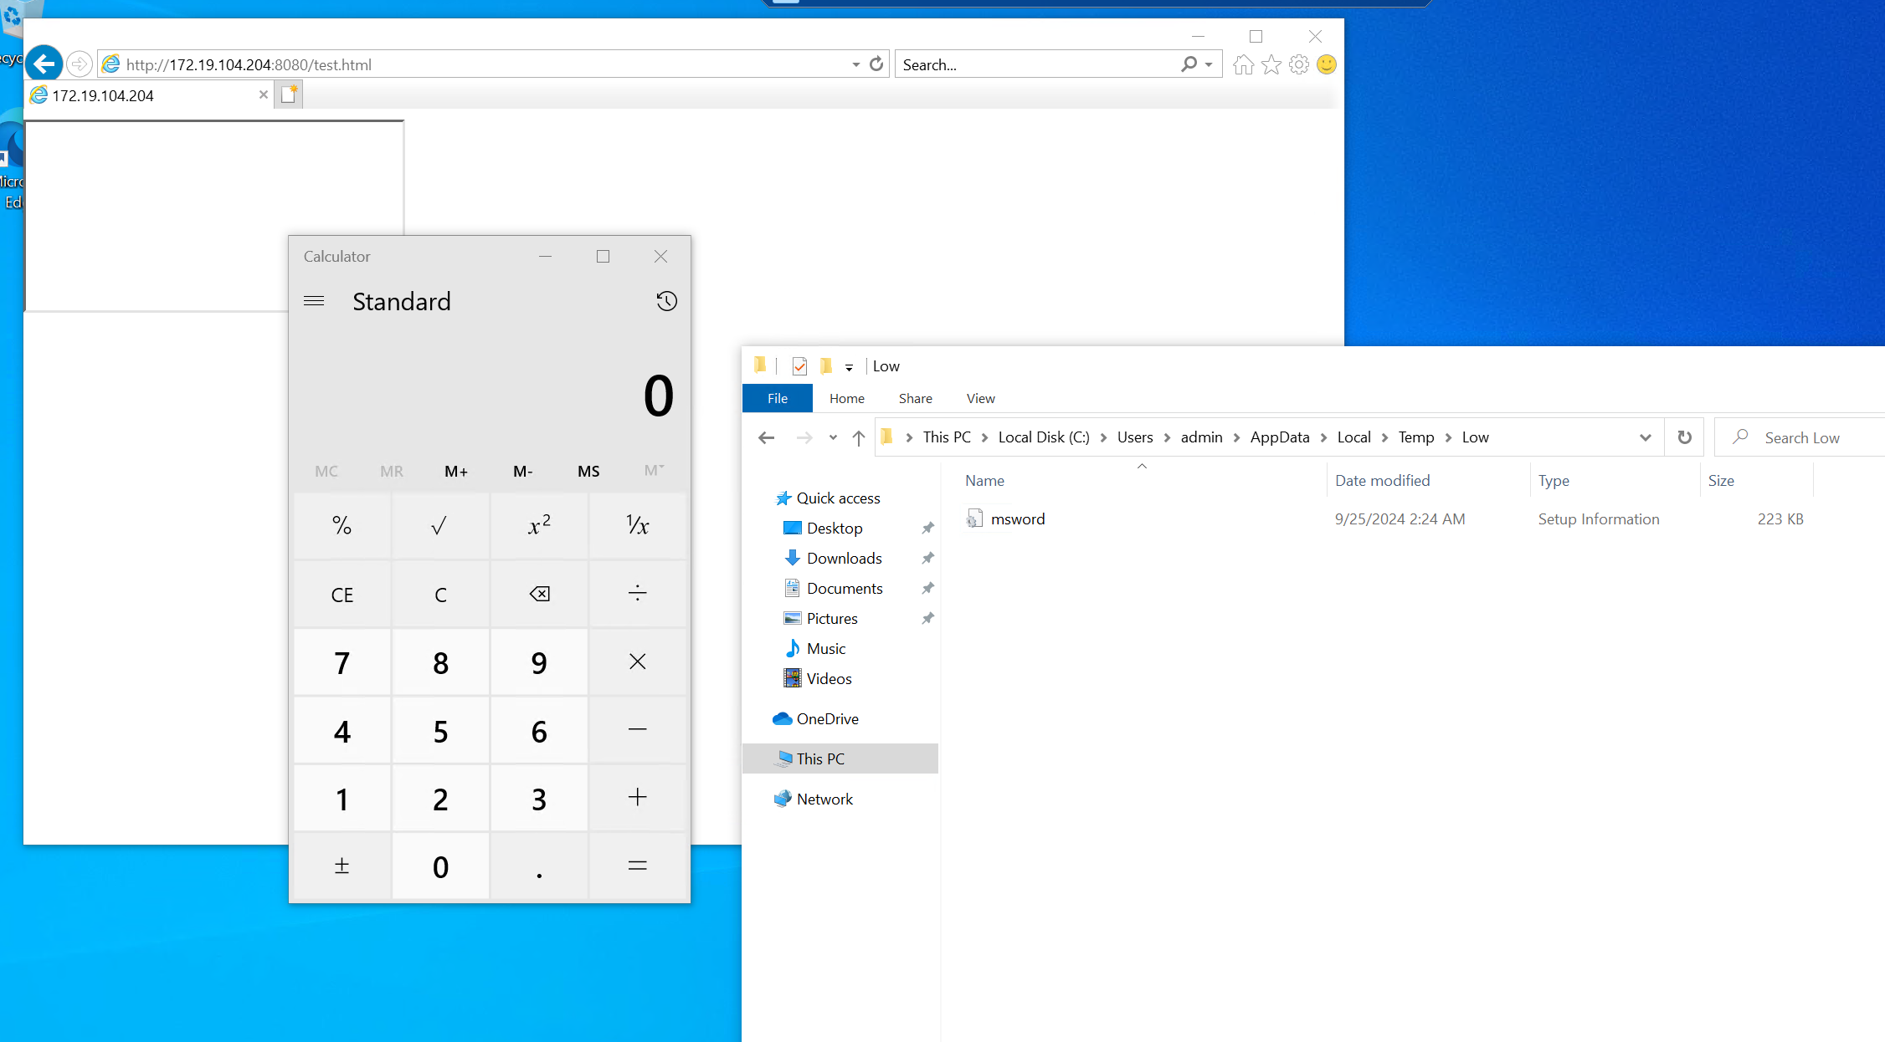The height and width of the screenshot is (1042, 1885).
Task: Expand the address path history dropdown
Action: pyautogui.click(x=1645, y=437)
